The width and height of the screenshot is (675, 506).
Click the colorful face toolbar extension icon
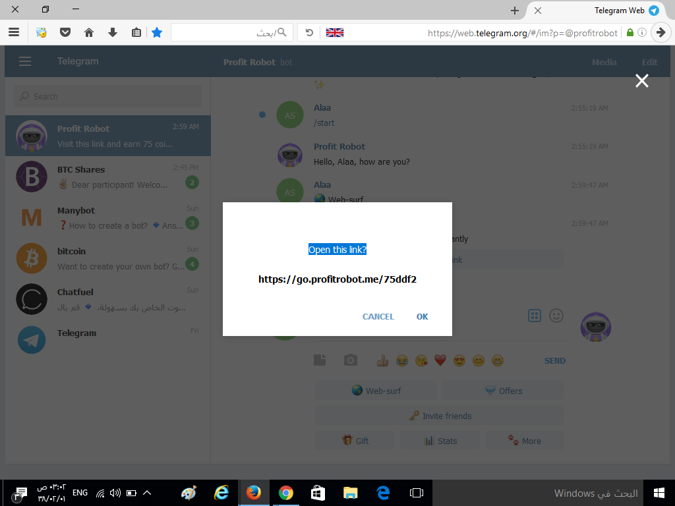pyautogui.click(x=42, y=32)
